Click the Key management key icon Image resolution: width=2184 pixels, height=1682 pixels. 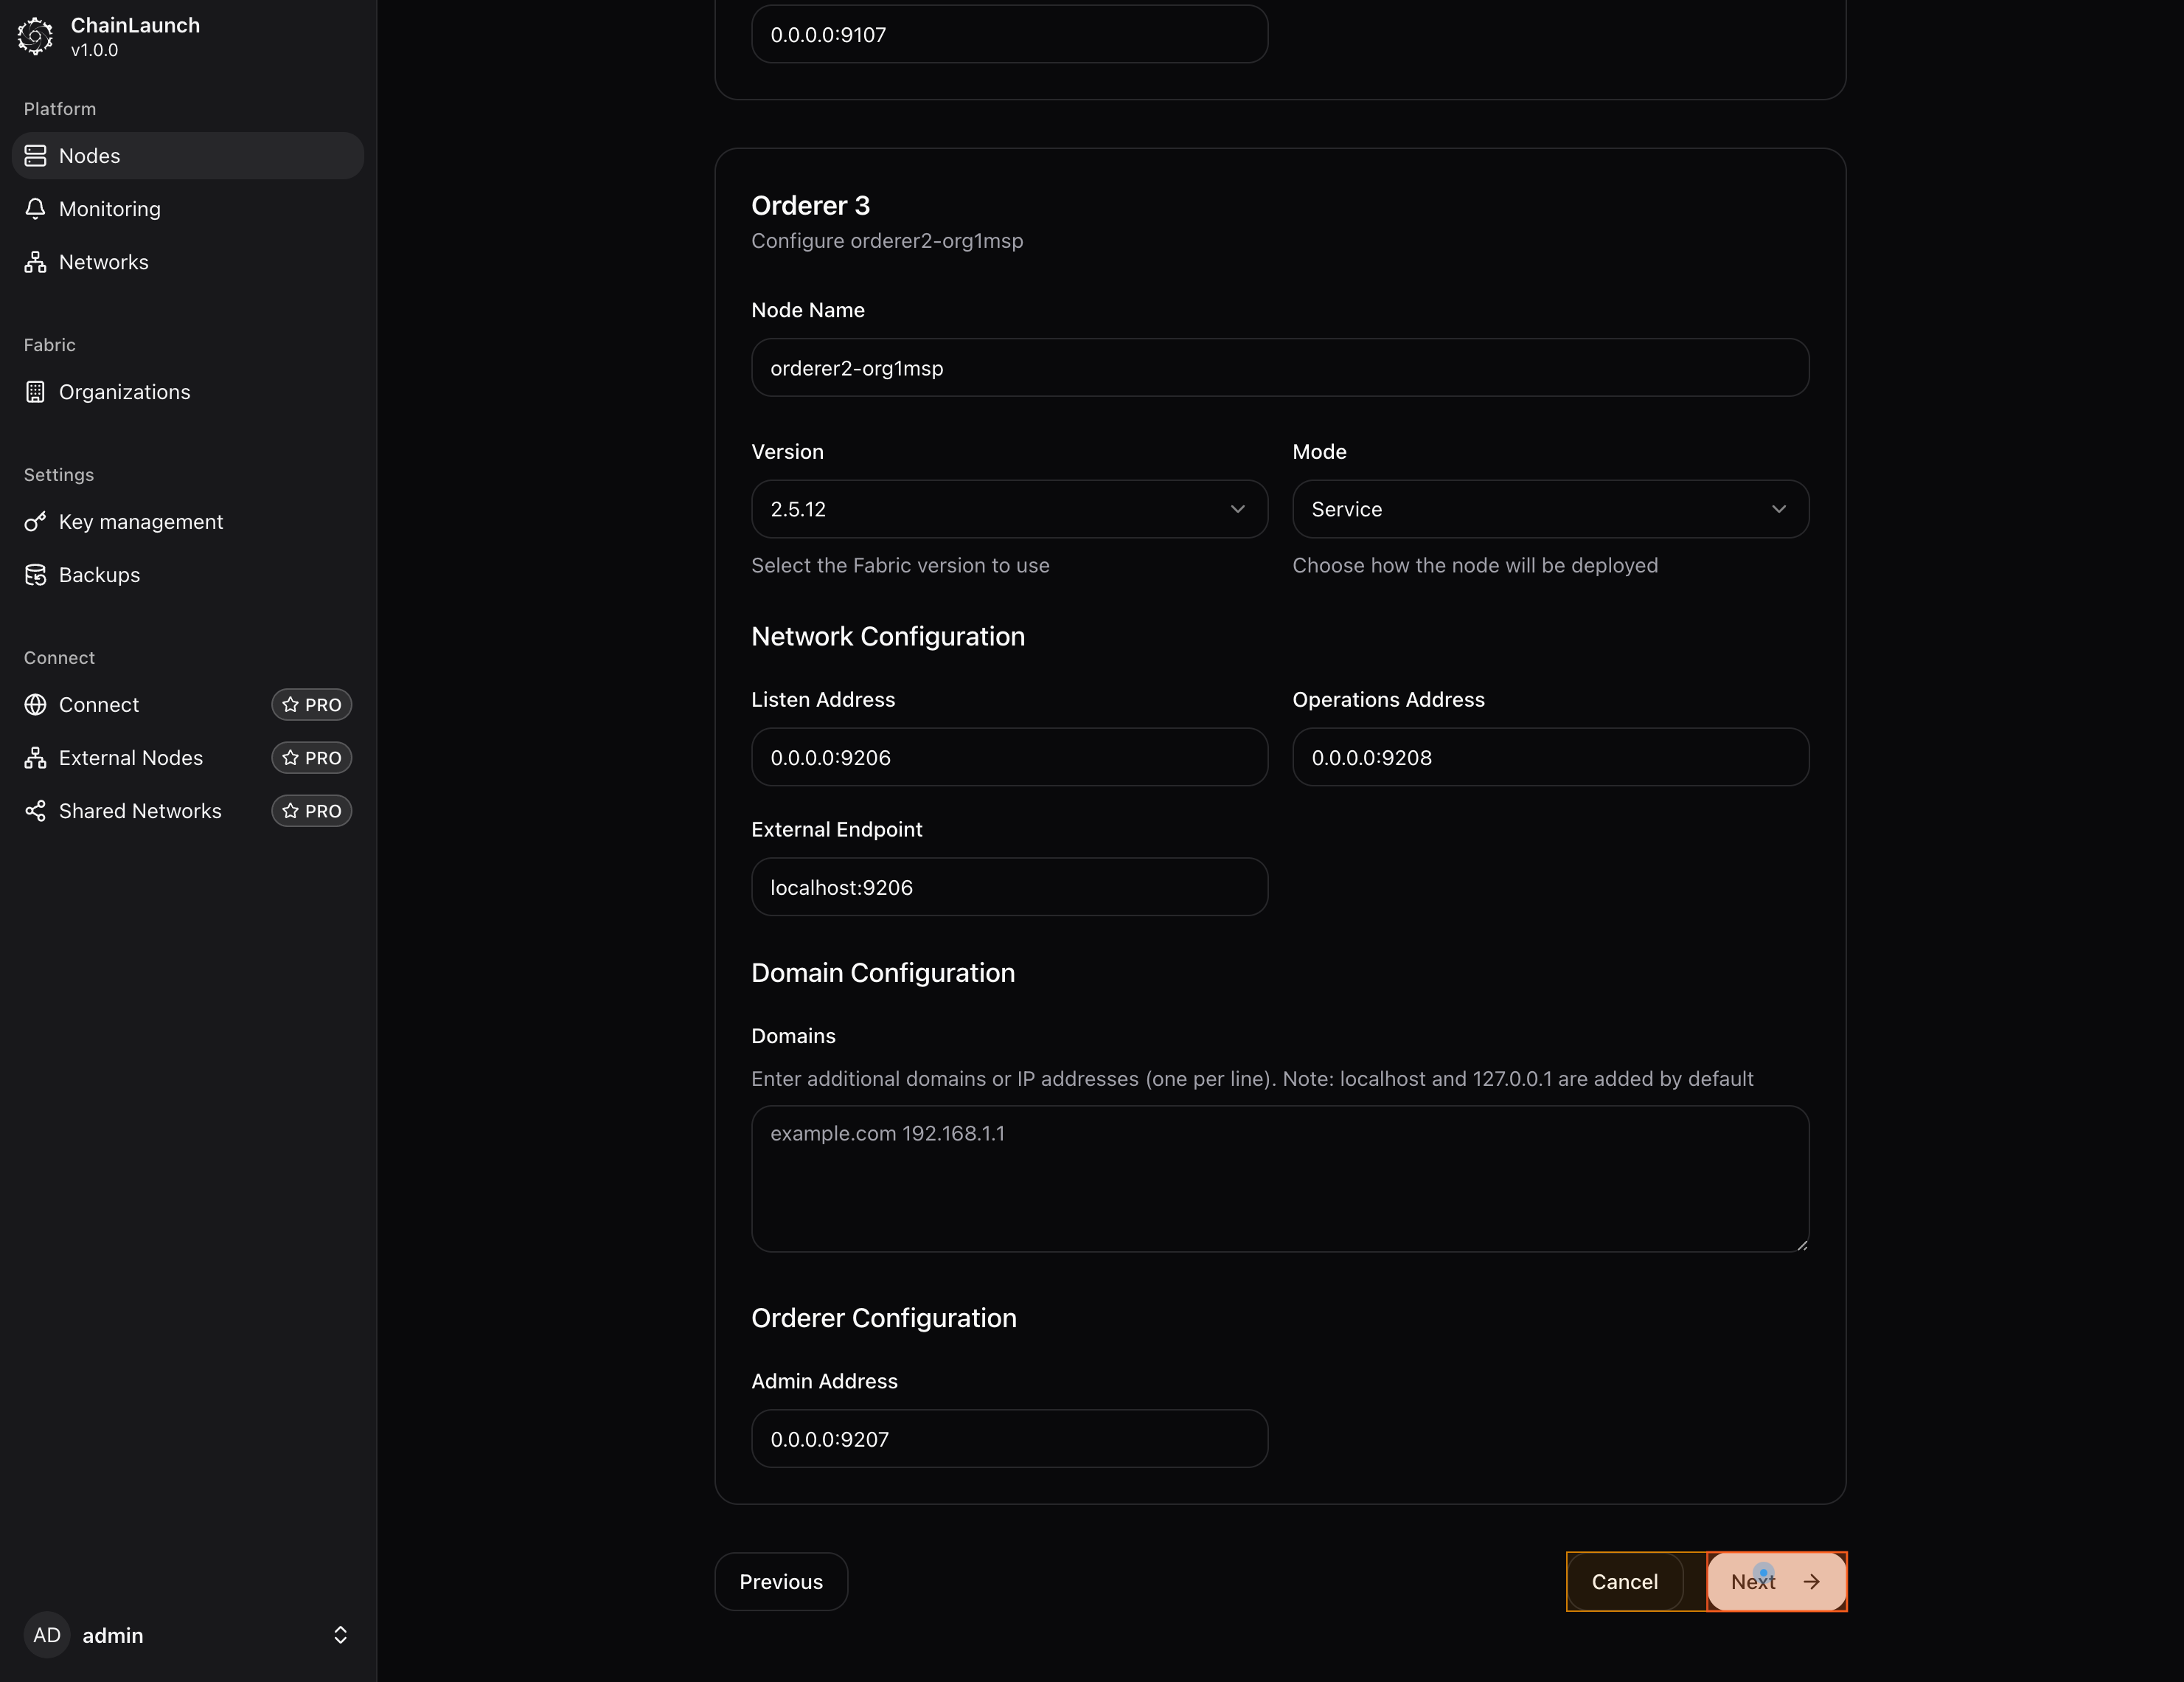click(x=35, y=522)
